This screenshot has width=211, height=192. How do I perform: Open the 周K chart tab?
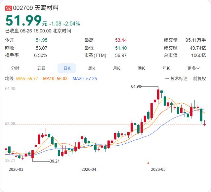[x=92, y=68]
